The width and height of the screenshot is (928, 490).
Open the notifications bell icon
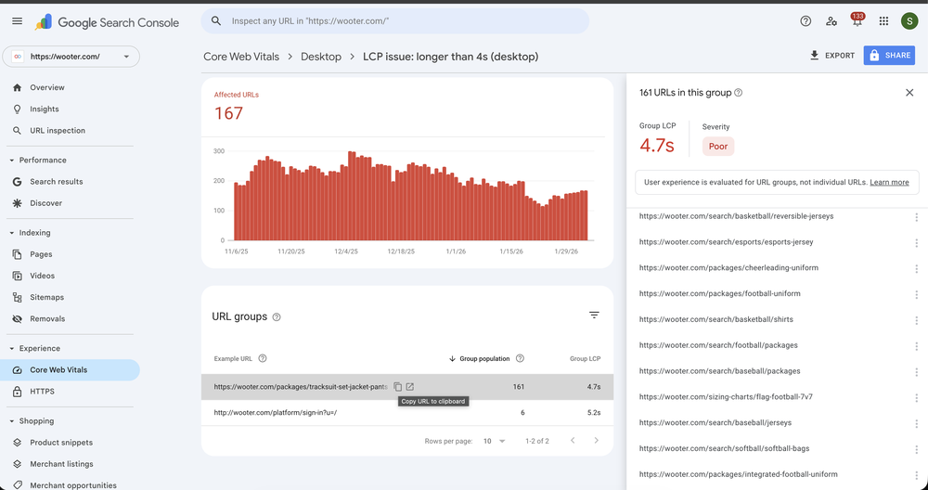[857, 21]
